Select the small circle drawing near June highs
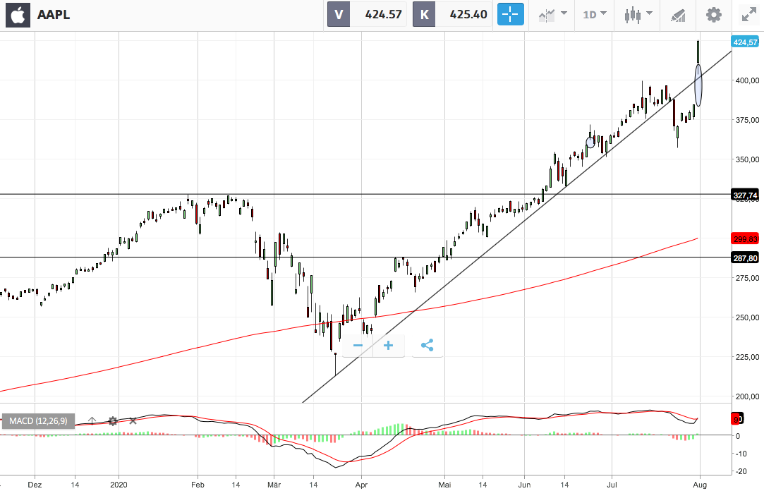 [x=590, y=143]
